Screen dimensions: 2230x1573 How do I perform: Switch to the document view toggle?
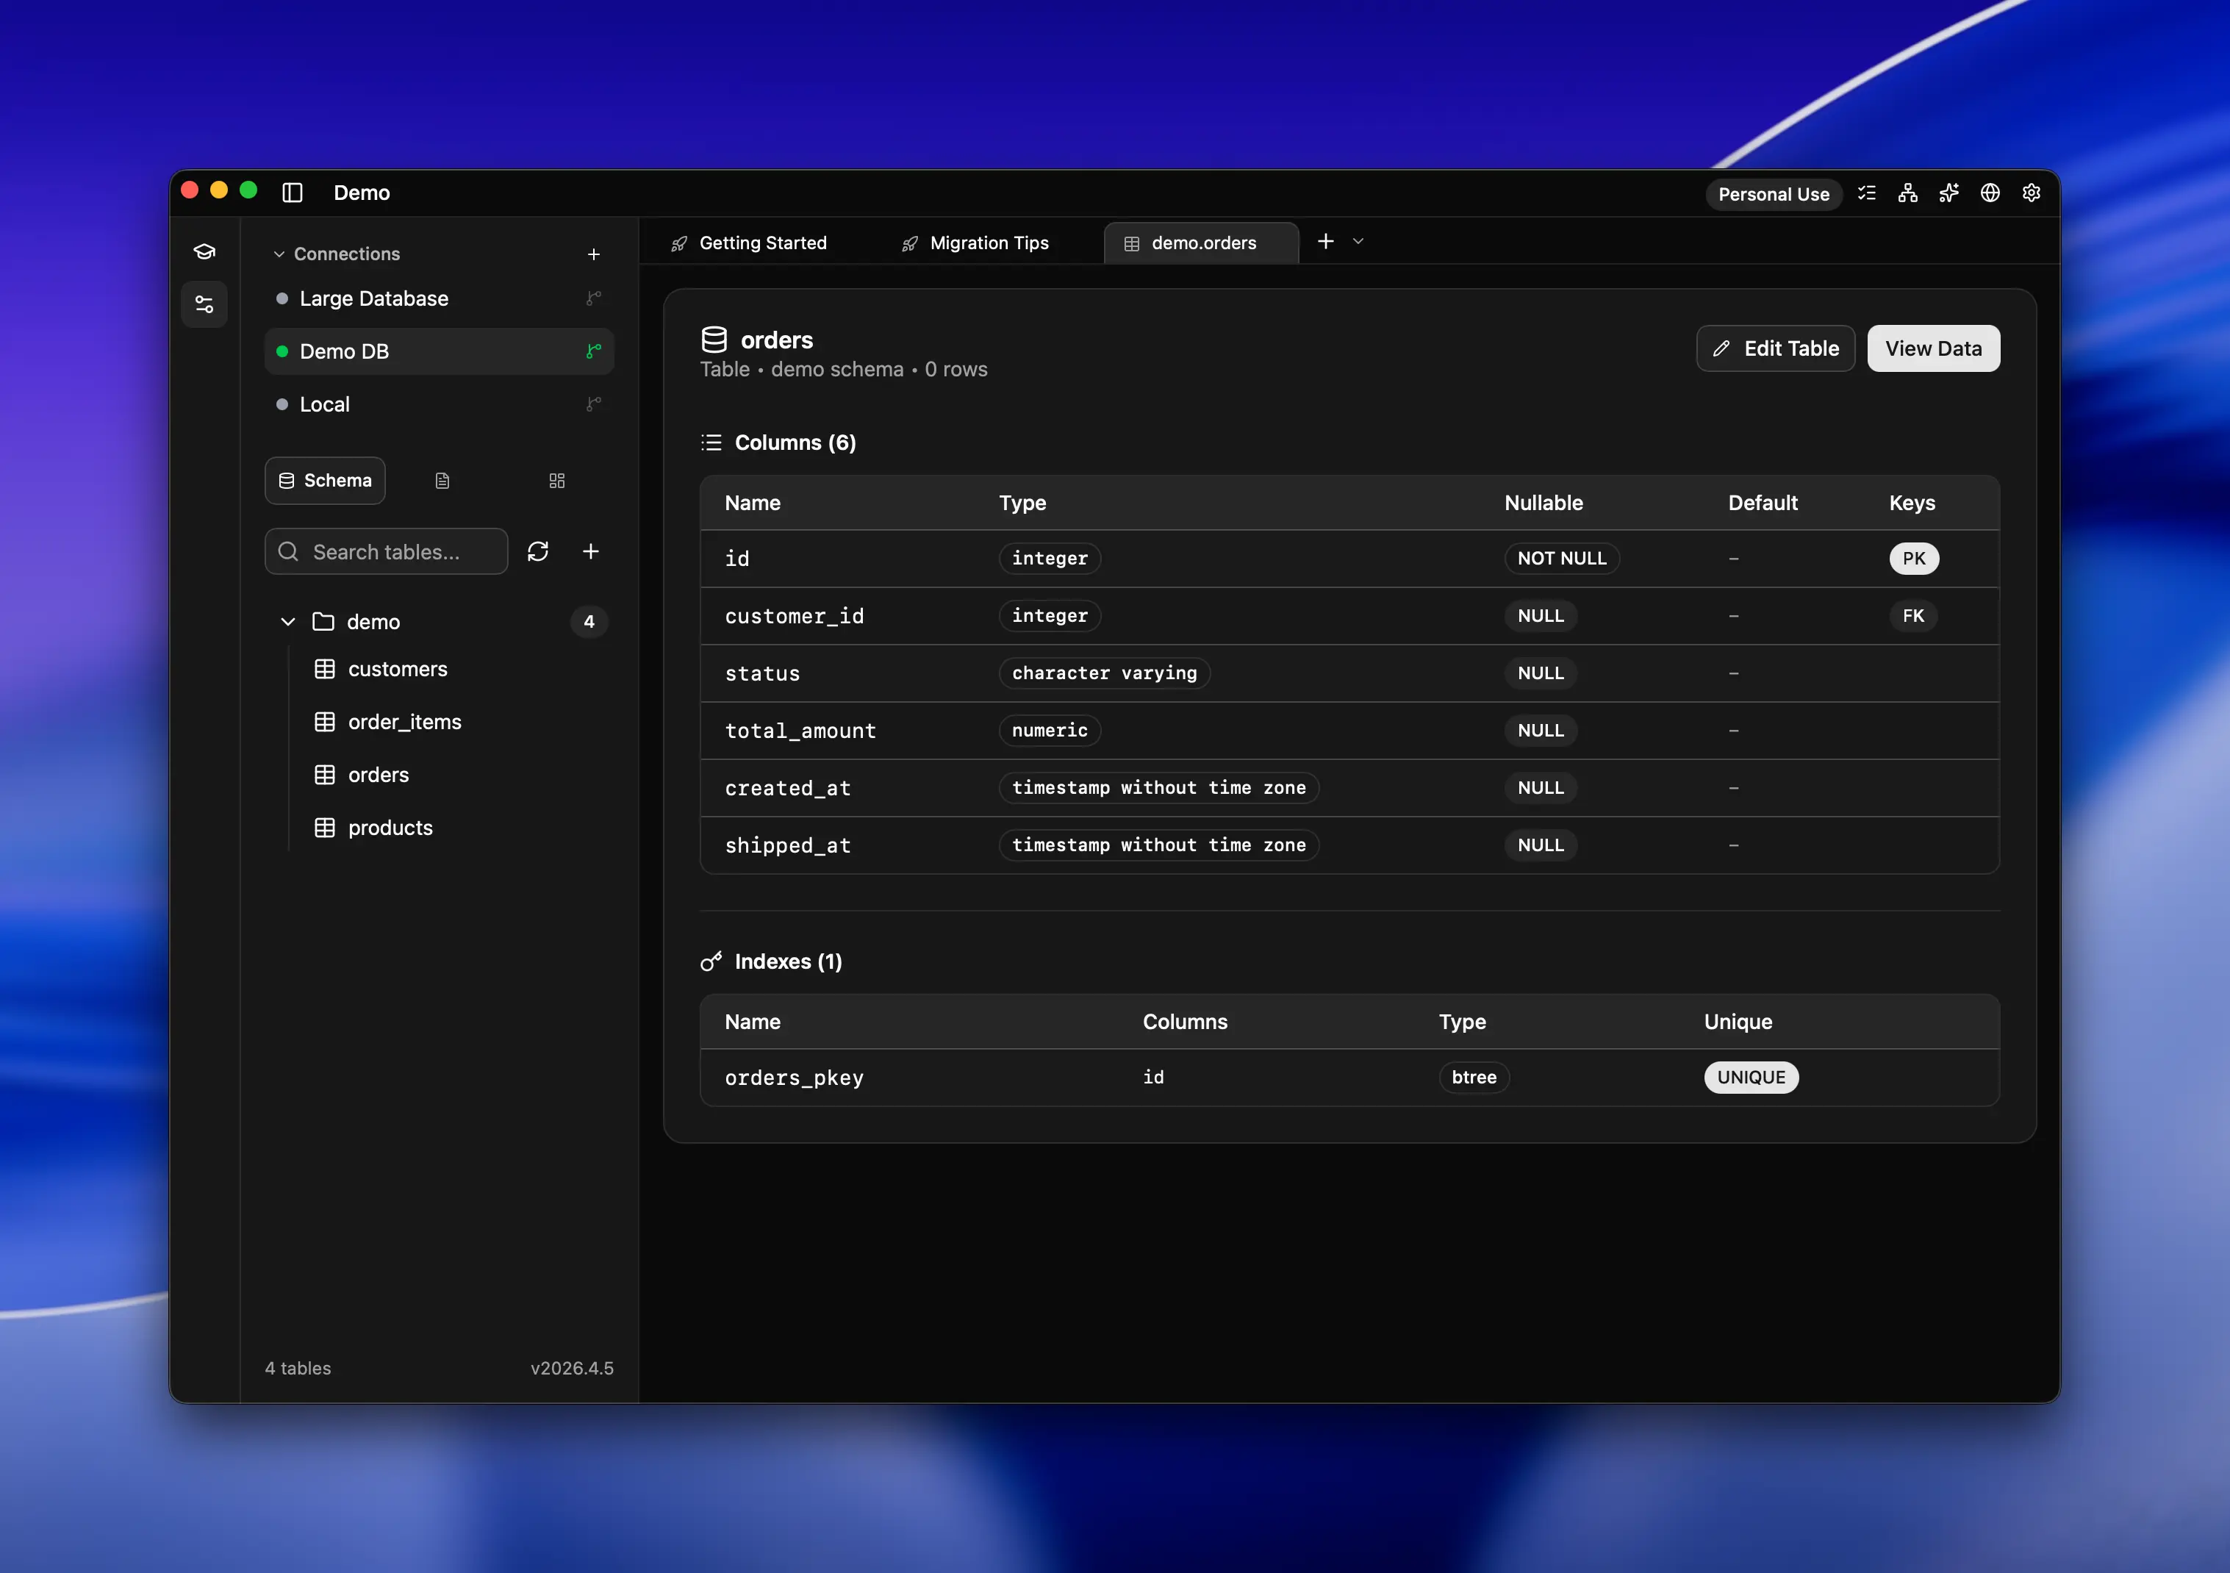[442, 481]
